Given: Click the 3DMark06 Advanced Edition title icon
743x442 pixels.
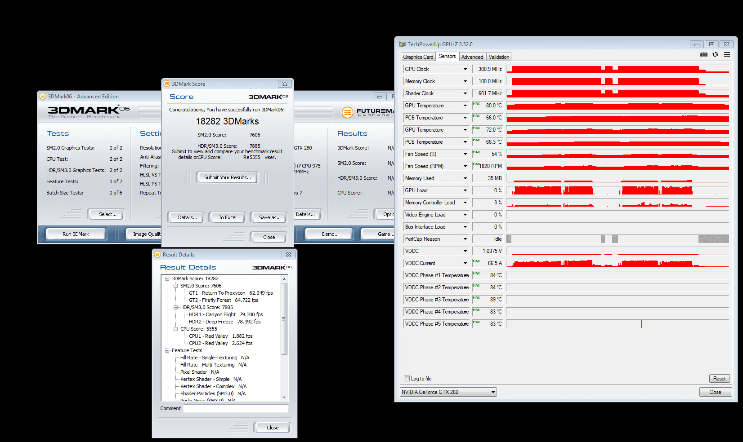Looking at the screenshot, I should click(43, 96).
